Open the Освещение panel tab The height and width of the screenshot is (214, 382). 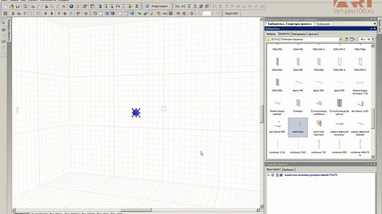pos(323,24)
